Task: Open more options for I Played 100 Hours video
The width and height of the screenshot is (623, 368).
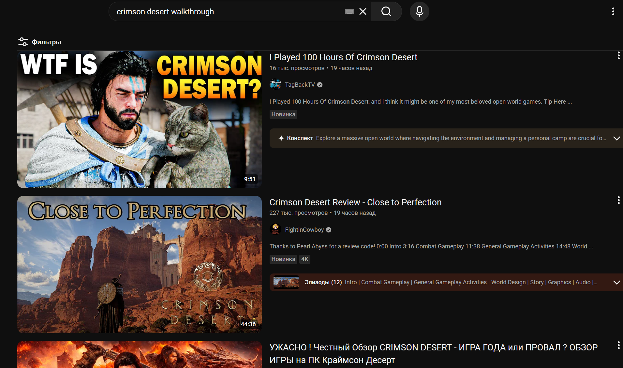Action: (x=618, y=56)
